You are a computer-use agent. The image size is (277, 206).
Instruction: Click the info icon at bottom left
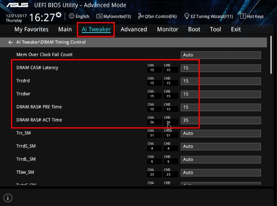[8, 198]
